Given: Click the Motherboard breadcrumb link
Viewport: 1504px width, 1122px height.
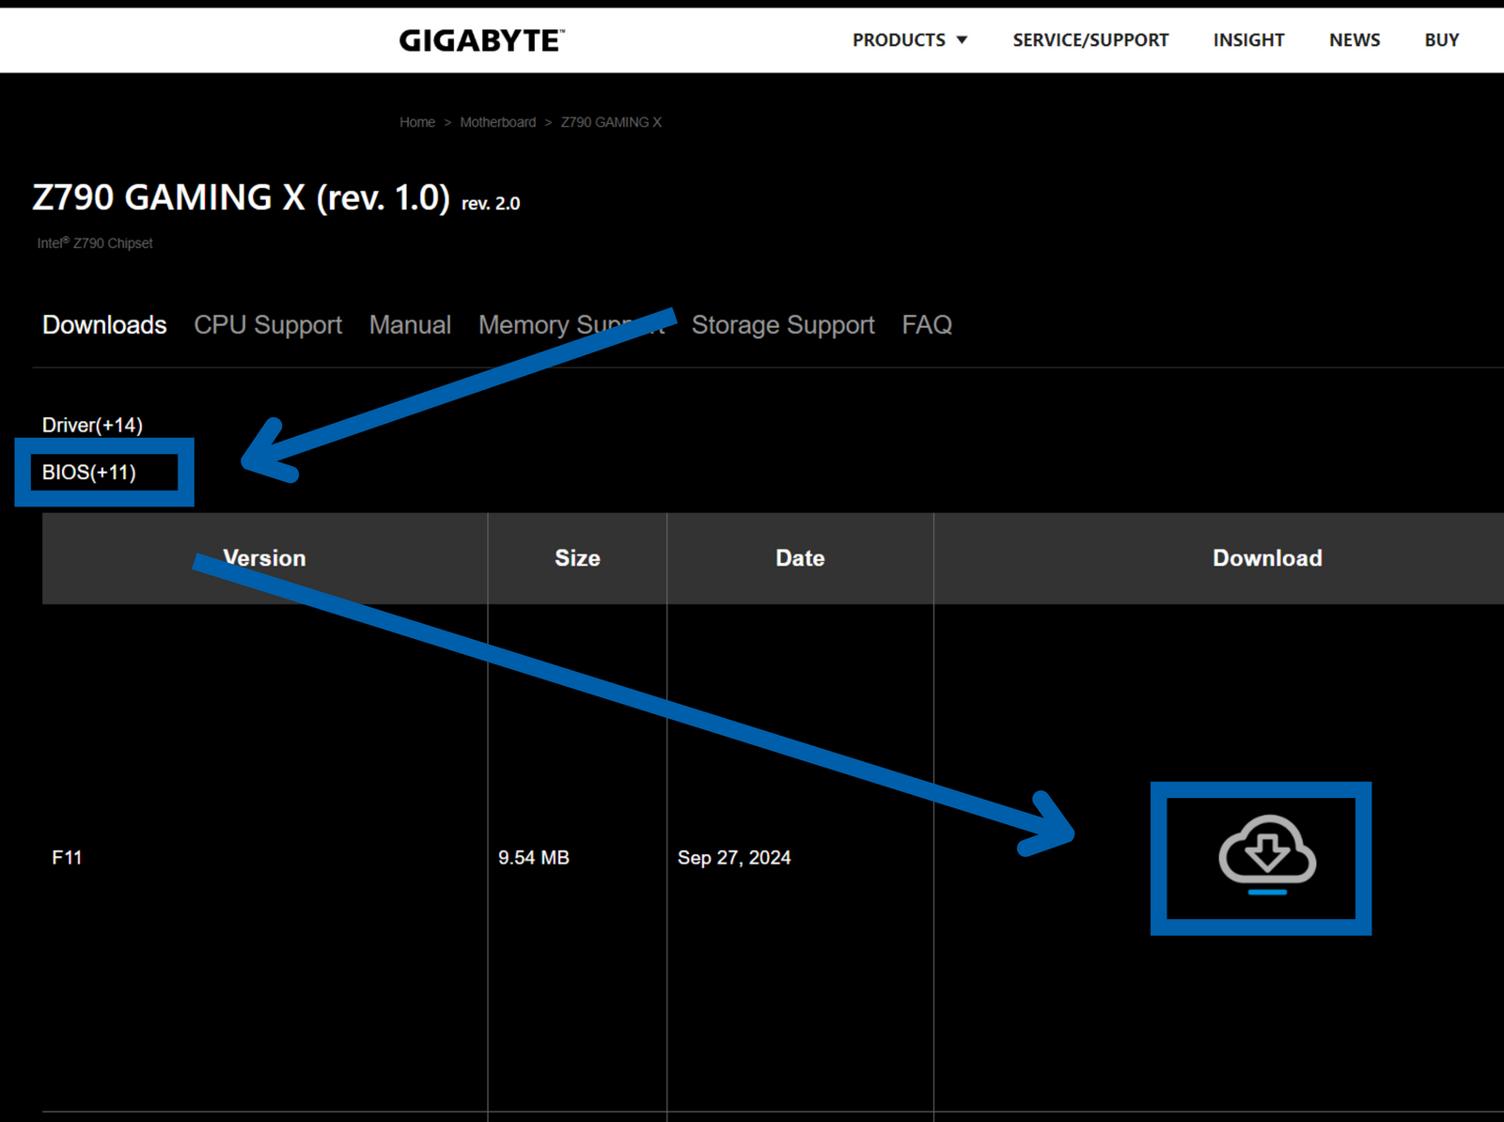Looking at the screenshot, I should pyautogui.click(x=497, y=122).
